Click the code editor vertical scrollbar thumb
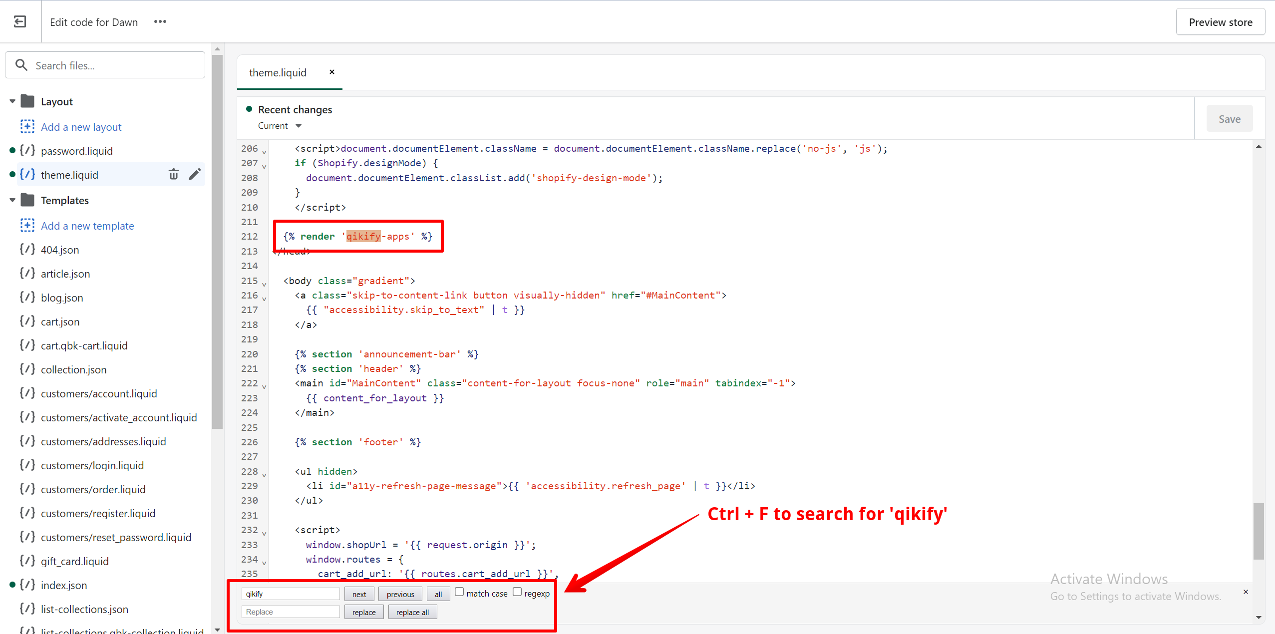The image size is (1275, 634). 1259,531
